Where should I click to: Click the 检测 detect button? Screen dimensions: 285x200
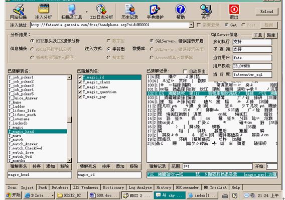coord(269,25)
